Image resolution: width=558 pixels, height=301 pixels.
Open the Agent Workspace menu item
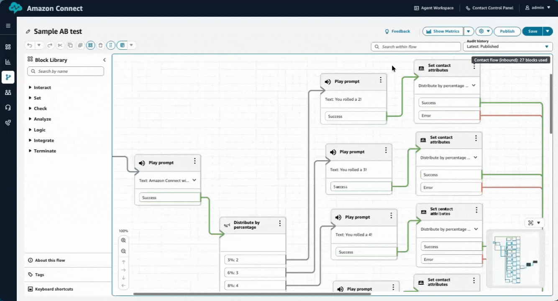tap(434, 8)
